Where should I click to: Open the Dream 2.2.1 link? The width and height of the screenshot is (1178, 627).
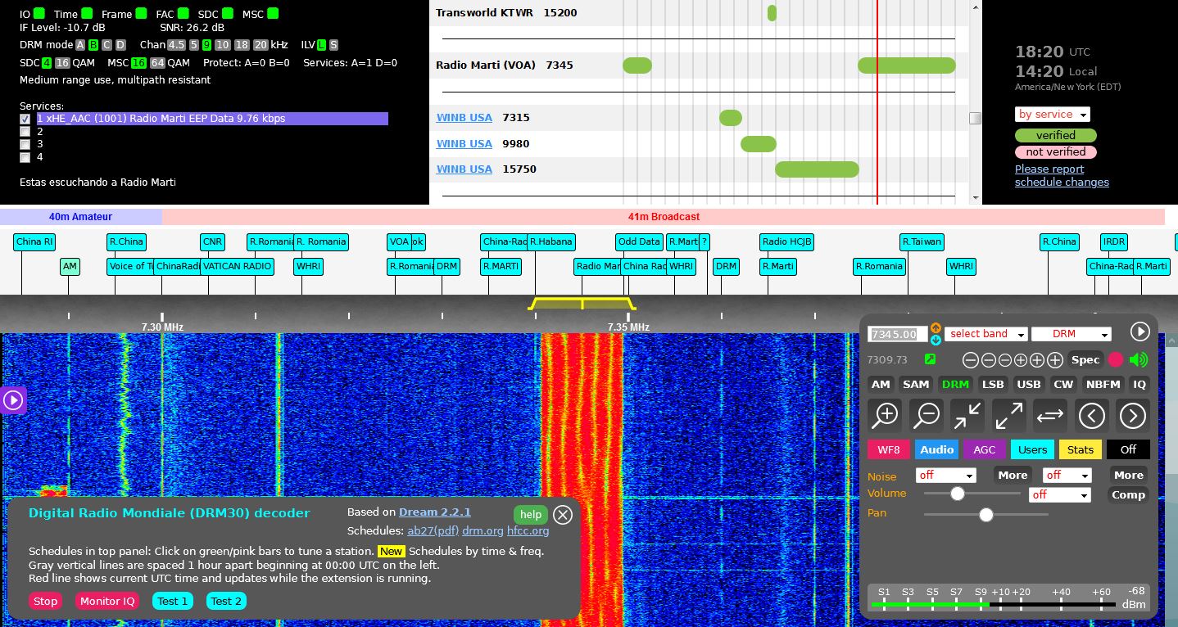(x=434, y=512)
